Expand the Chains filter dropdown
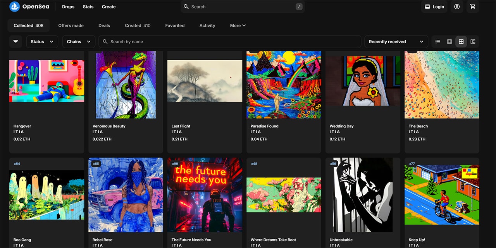The width and height of the screenshot is (496, 248). pyautogui.click(x=79, y=42)
